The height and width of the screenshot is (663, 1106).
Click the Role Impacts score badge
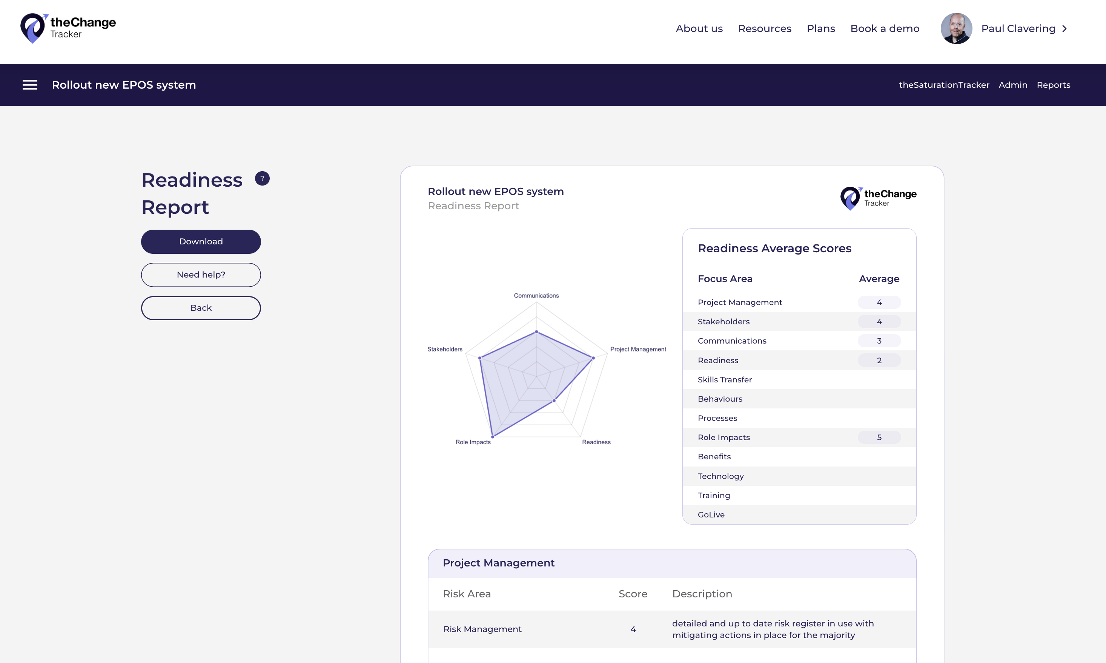coord(879,437)
